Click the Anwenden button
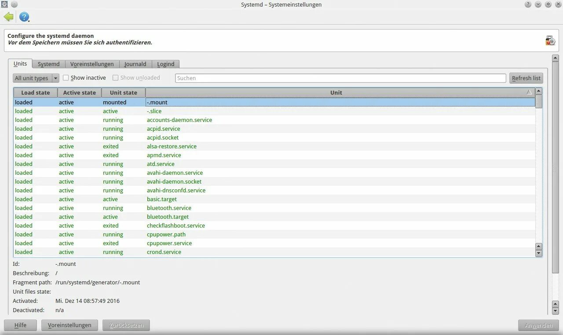563x335 pixels. pyautogui.click(x=538, y=325)
